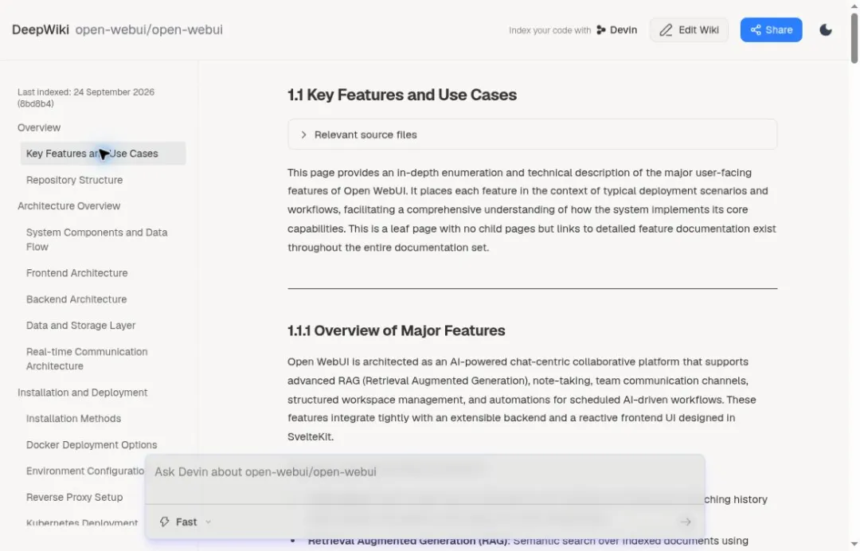The width and height of the screenshot is (860, 551).
Task: Open Reverse Proxy Setup page
Action: (x=75, y=498)
